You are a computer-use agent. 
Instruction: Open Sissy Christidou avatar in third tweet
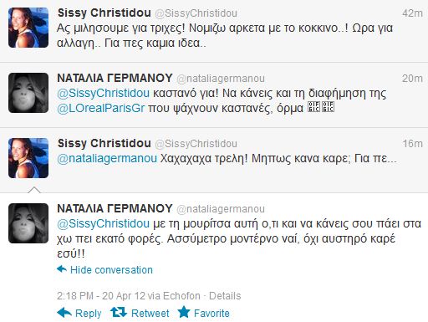click(x=28, y=158)
